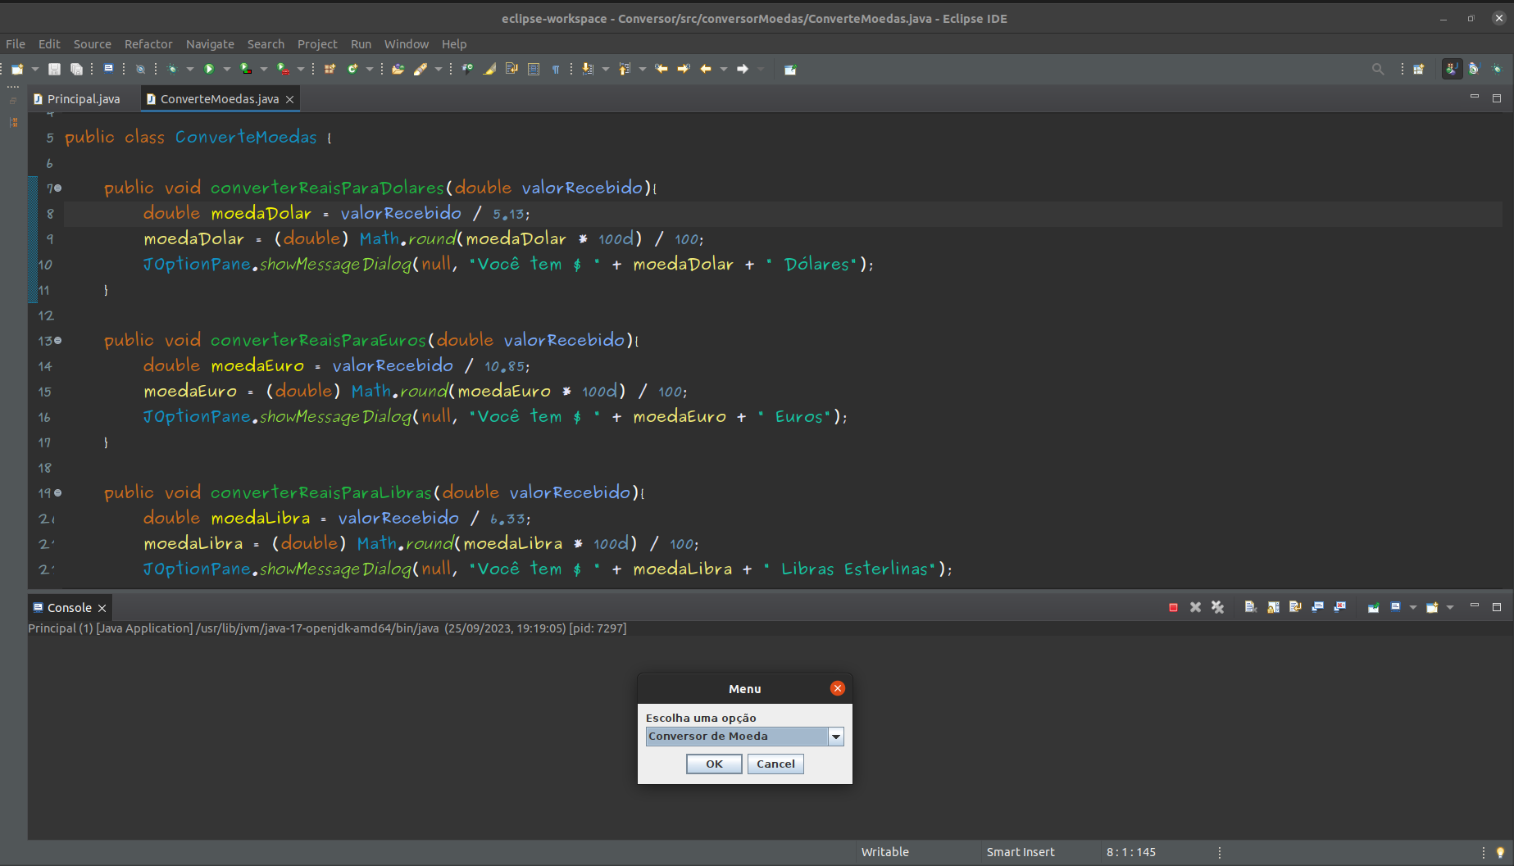This screenshot has width=1514, height=866.
Task: Toggle Show Console on Standard Output
Action: [1317, 607]
